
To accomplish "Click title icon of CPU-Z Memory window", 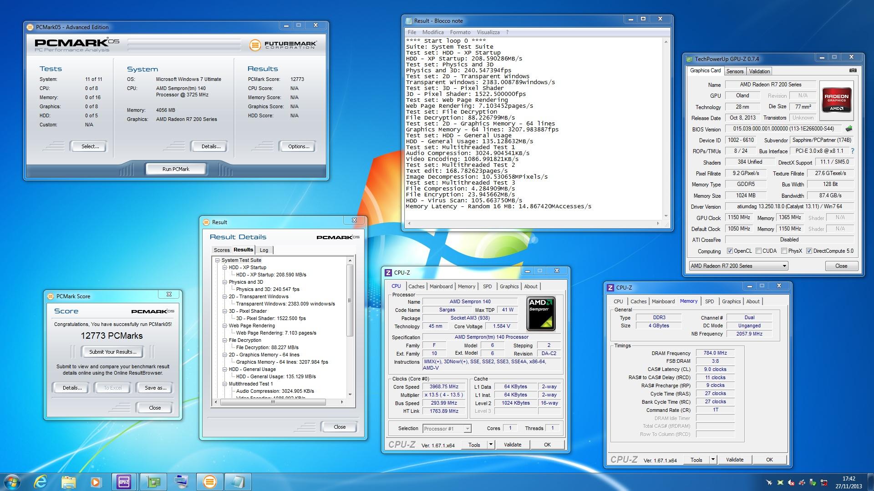I will click(x=611, y=287).
